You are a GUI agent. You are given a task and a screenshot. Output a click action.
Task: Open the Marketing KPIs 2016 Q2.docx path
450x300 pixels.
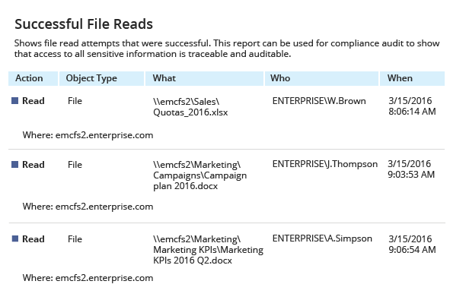208,250
